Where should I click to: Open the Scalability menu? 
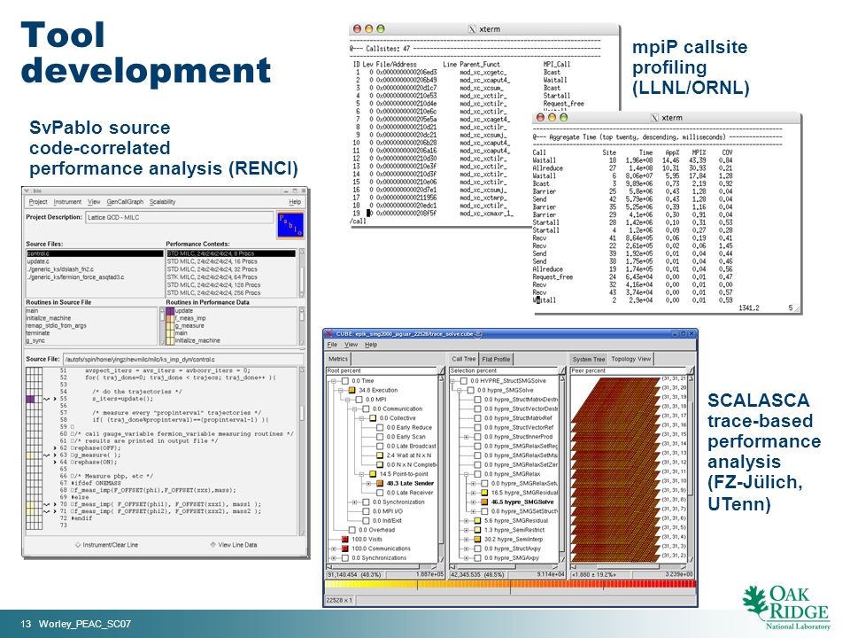pyautogui.click(x=162, y=202)
